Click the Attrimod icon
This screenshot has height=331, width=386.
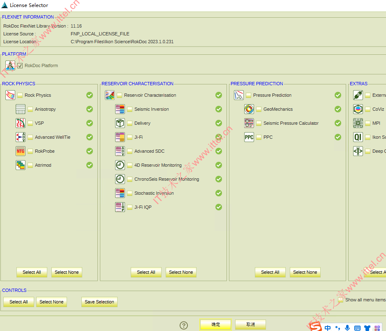[x=21, y=165]
